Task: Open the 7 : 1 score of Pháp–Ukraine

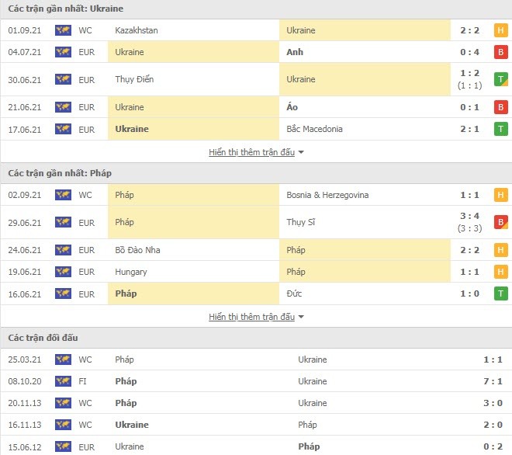Action: coord(493,381)
